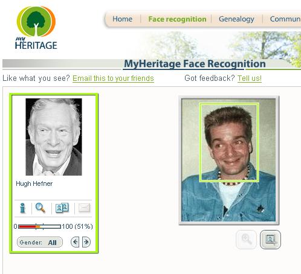301x274 pixels.
Task: Open the Home tab
Action: [122, 19]
